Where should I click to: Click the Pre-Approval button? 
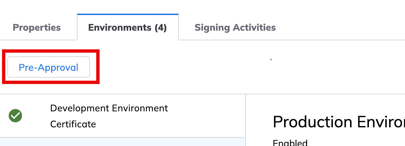[48, 67]
